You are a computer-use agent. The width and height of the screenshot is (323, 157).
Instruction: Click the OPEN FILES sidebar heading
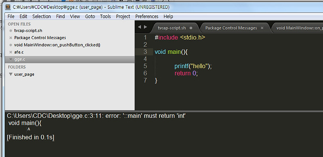(x=19, y=24)
